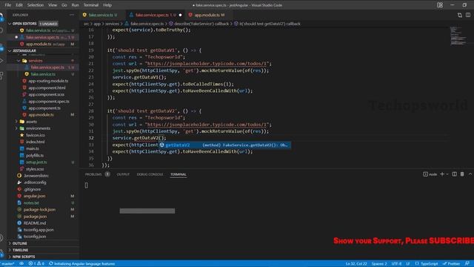Open package.json in file tree
This screenshot has height=267, width=474.
pos(35,217)
